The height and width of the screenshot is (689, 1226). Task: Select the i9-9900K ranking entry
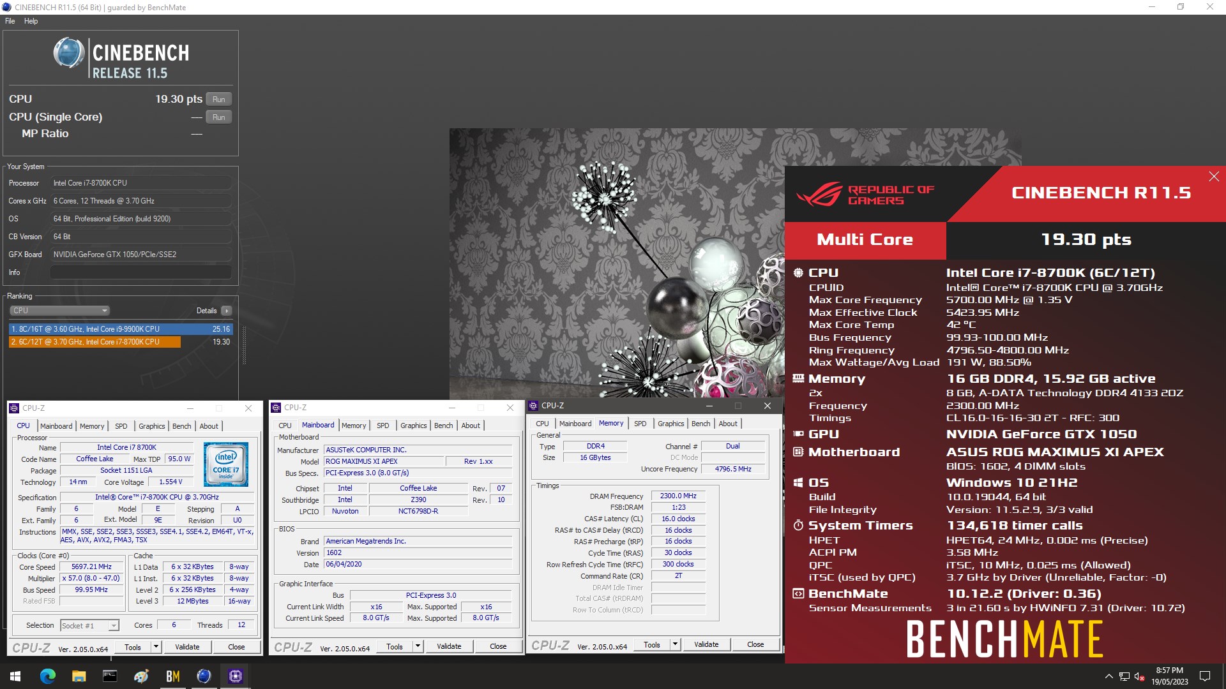pos(121,329)
